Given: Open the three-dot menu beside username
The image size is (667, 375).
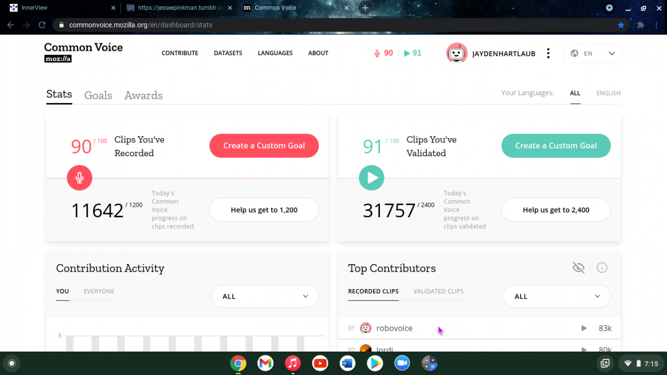Looking at the screenshot, I should click(548, 53).
